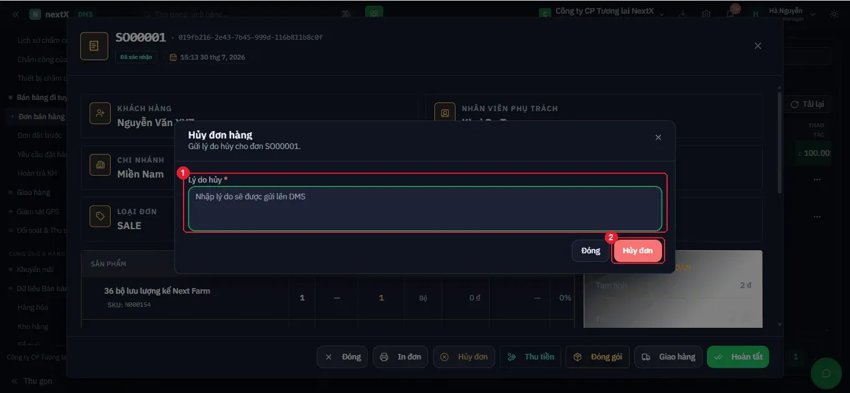
Task: Click the customer icon in the Khách hàng card
Action: point(100,114)
